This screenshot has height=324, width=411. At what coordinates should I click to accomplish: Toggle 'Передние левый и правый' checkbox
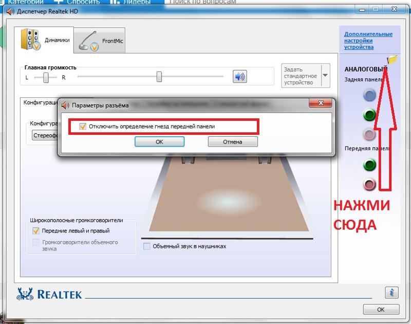[36, 231]
